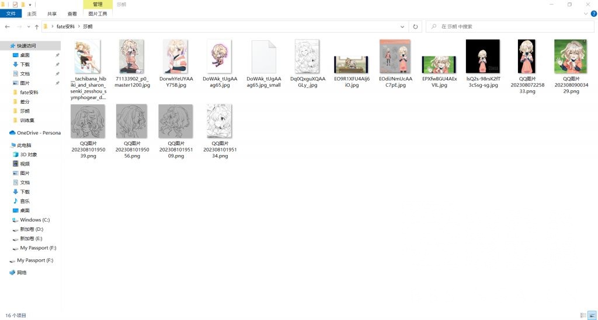Open the 文件 menu
Viewport: 598px width, 320px height.
coord(11,14)
